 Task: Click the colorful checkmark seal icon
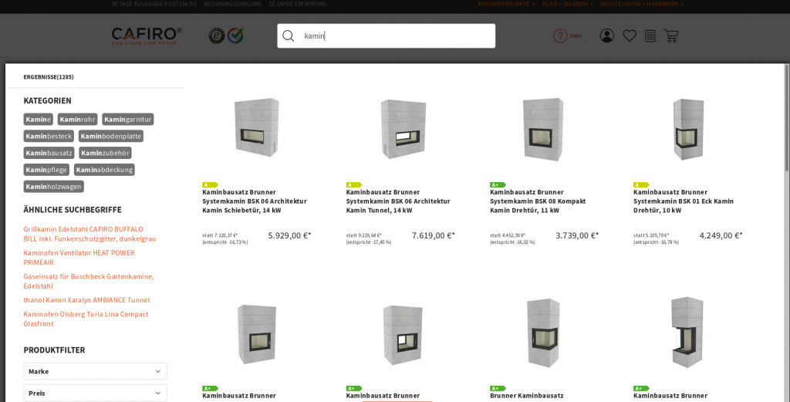(x=235, y=35)
